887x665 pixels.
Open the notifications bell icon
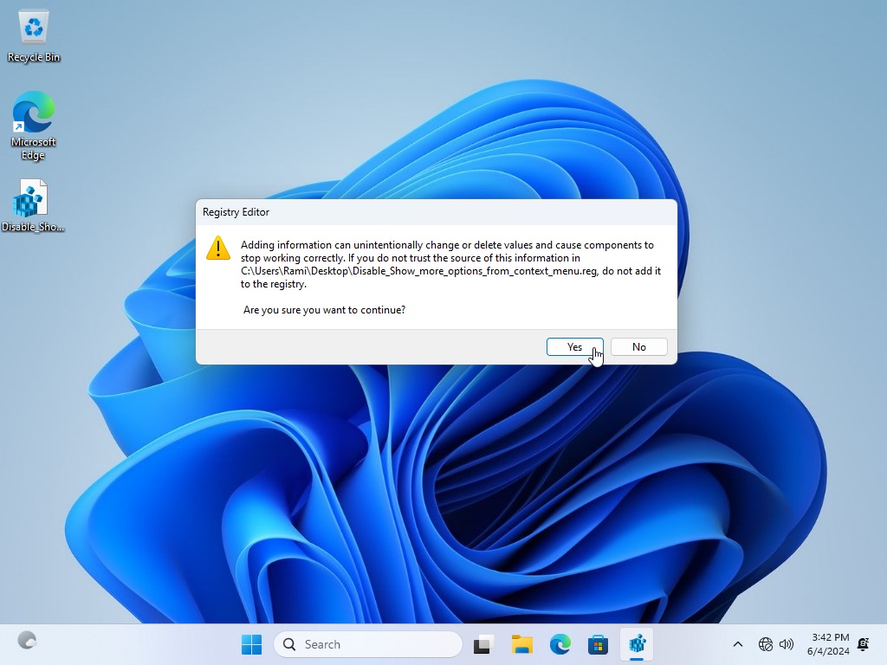[864, 644]
